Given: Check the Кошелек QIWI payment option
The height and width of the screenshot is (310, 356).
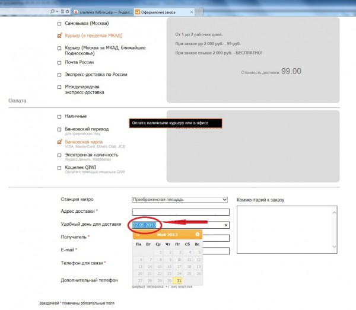Looking at the screenshot, I should click(x=59, y=168).
